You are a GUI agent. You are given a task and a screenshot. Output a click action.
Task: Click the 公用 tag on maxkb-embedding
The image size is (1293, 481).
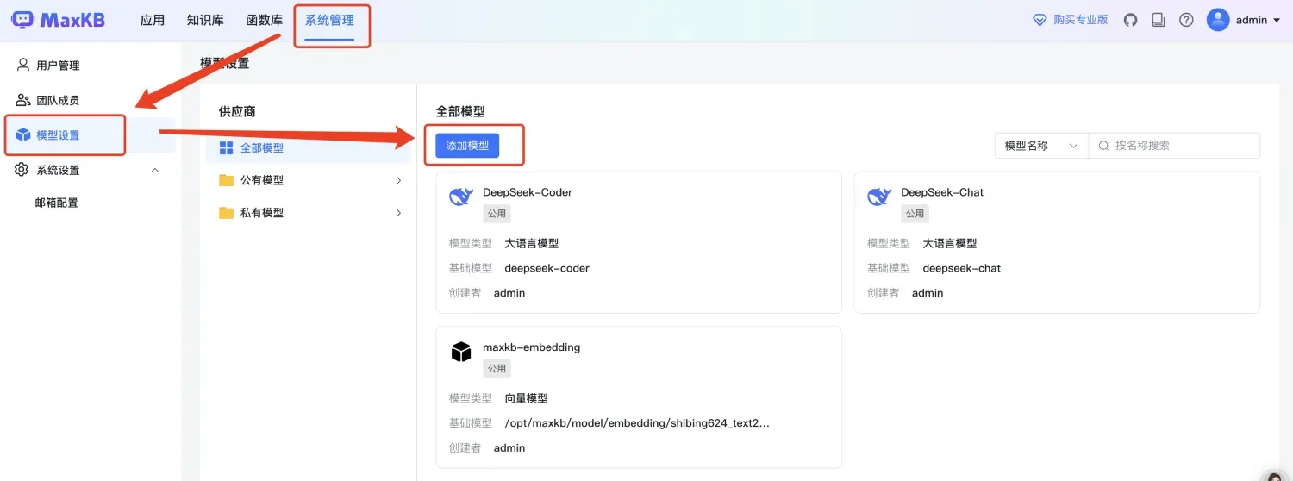tap(497, 368)
